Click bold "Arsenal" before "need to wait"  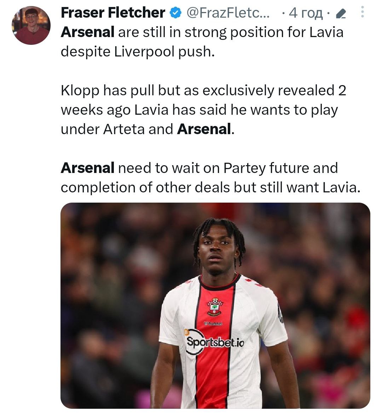coord(87,168)
